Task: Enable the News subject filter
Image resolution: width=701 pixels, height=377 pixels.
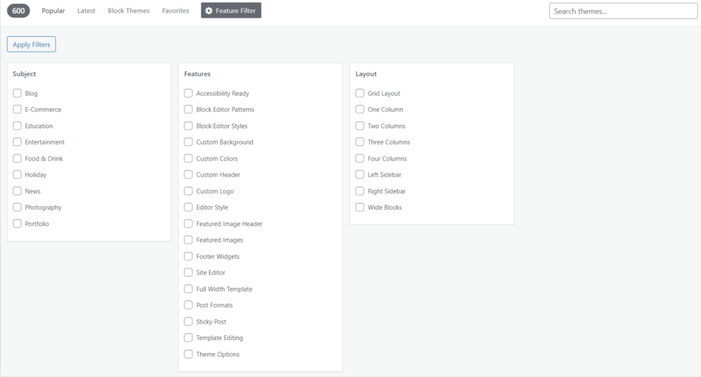Action: tap(17, 191)
